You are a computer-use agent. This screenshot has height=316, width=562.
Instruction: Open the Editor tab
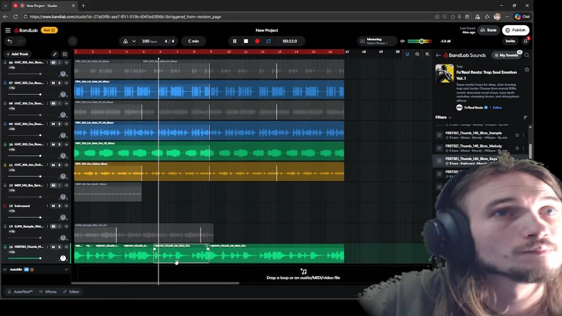(x=71, y=292)
